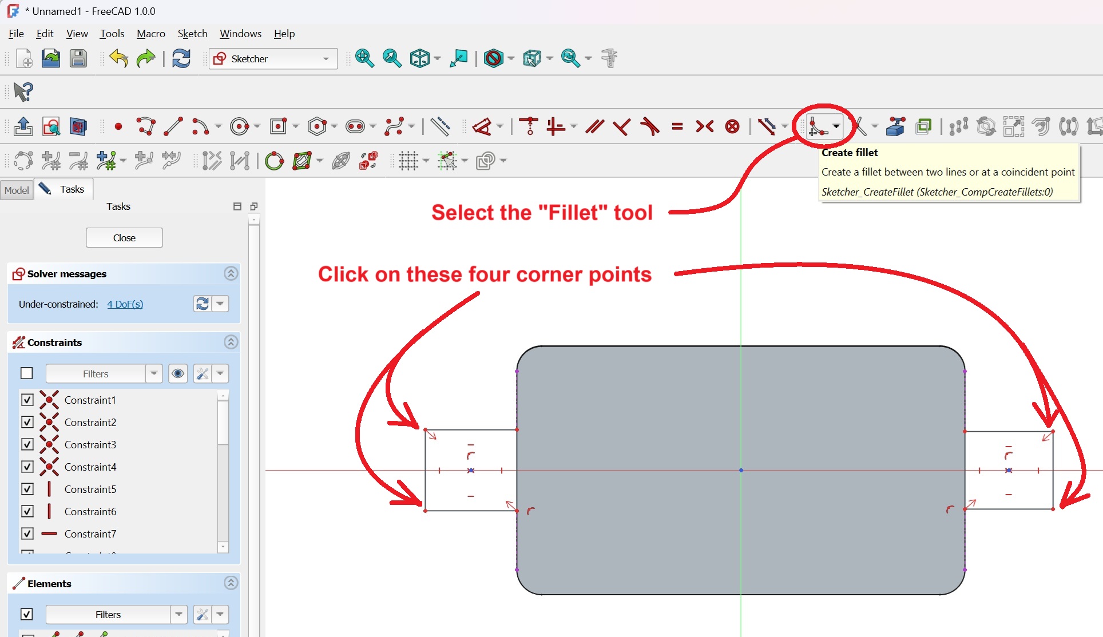Switch to the Model tab
The width and height of the screenshot is (1103, 637).
pyautogui.click(x=17, y=190)
